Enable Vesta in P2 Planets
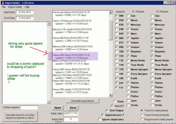This screenshot has width=176, height=124. [152, 105]
